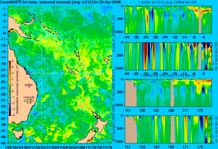Viewport: 218px width, 149px height.
Task: Click latitude tick '-33' on map axis
Action: click(x=3, y=106)
